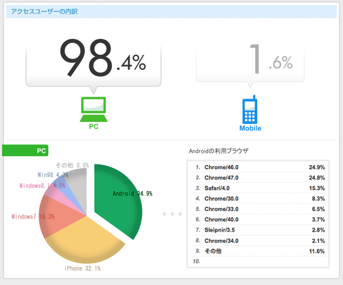Click the green PC laptop icon

(x=93, y=110)
